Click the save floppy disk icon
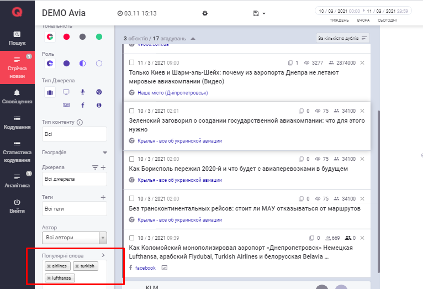The width and height of the screenshot is (423, 289). click(x=256, y=13)
